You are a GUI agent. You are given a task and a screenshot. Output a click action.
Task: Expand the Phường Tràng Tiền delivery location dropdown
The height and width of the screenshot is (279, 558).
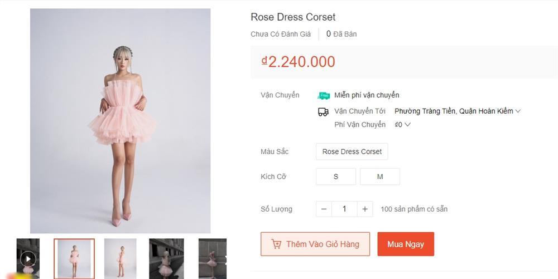(x=518, y=111)
